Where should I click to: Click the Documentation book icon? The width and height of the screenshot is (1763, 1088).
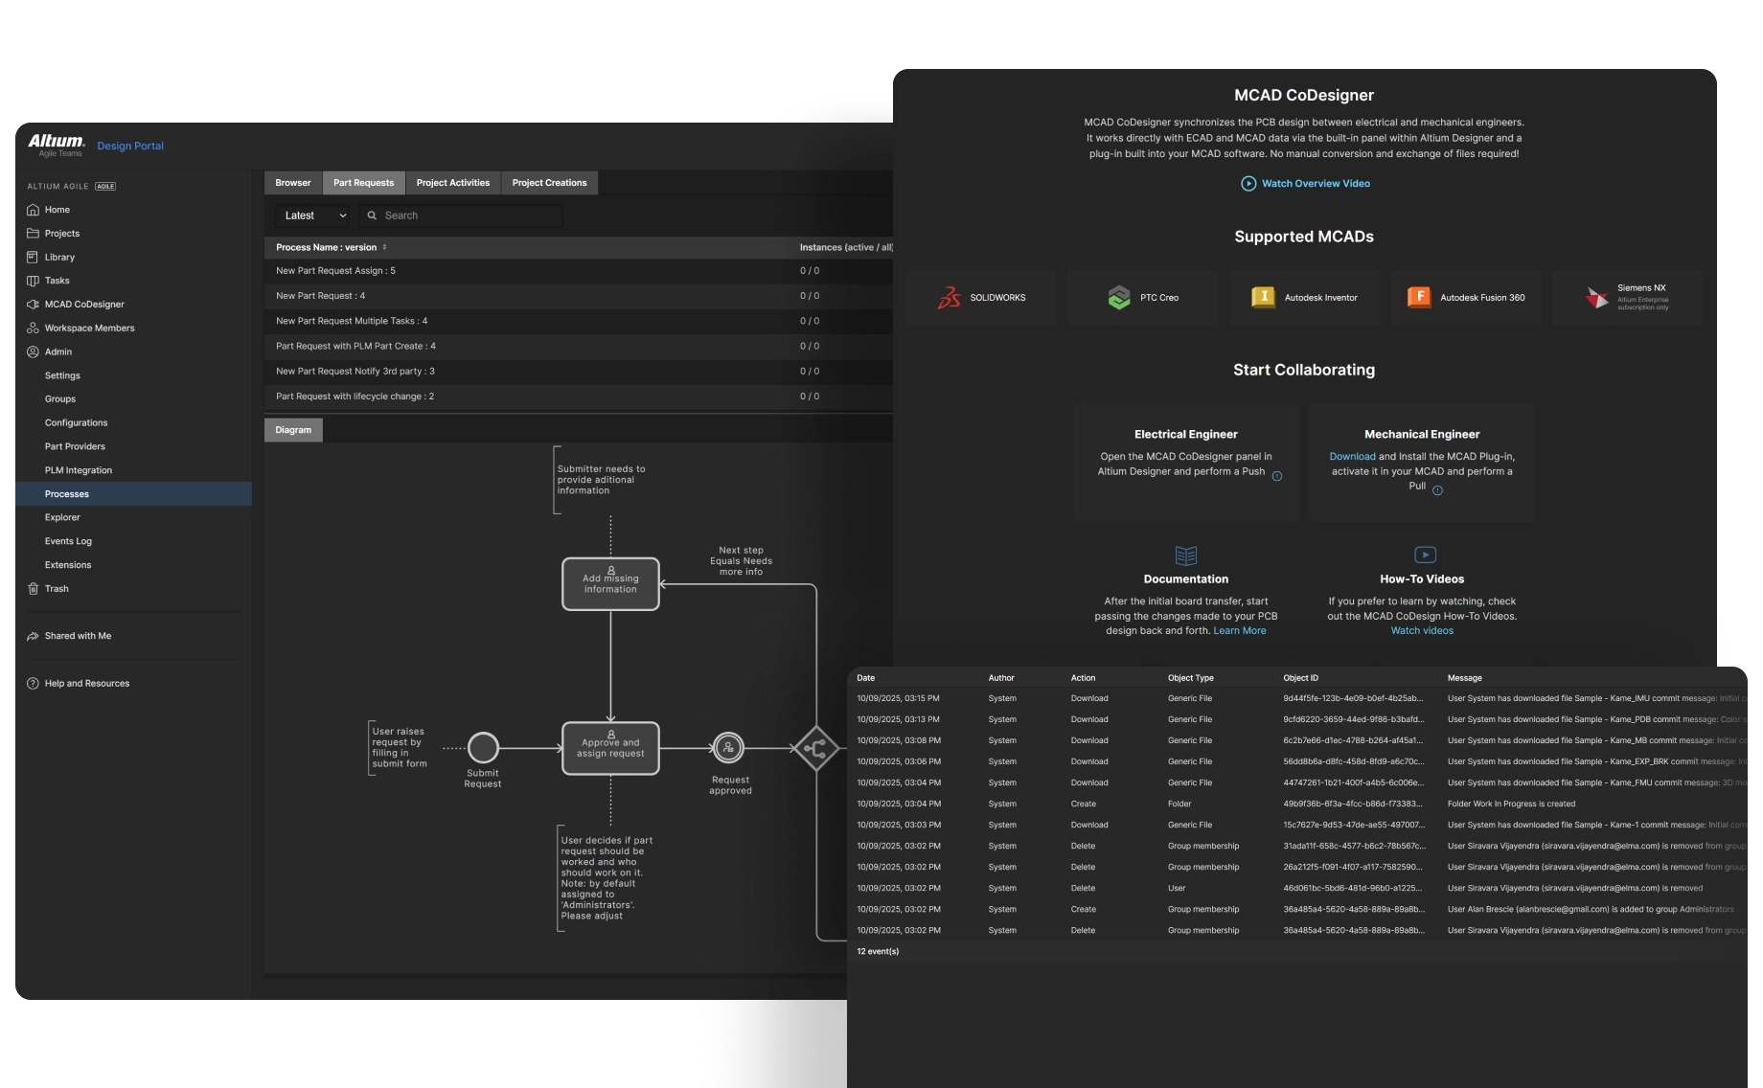tap(1186, 555)
